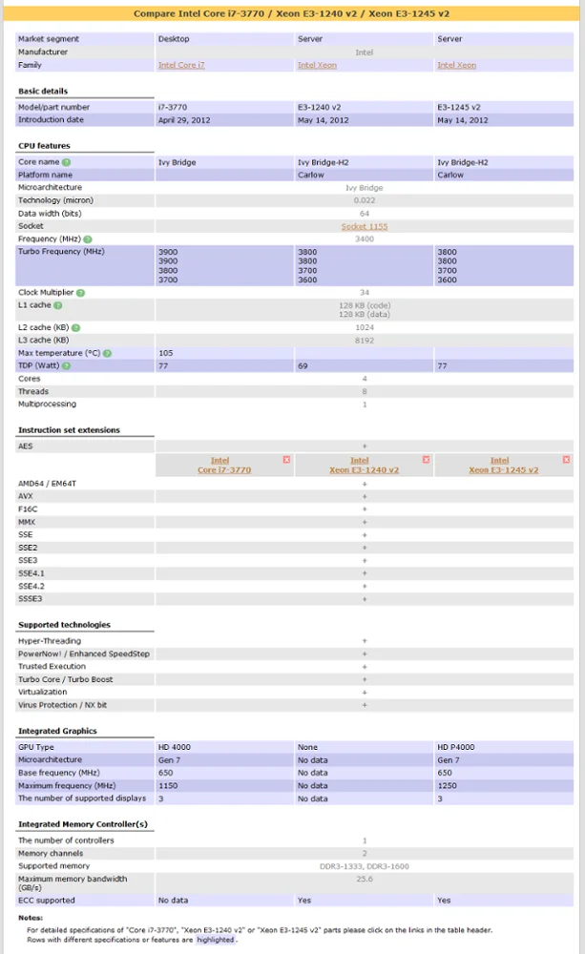The image size is (585, 954).
Task: Click the '1250' maximum frequency value
Action: click(x=448, y=786)
